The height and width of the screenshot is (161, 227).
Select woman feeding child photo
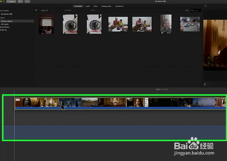coord(142,24)
